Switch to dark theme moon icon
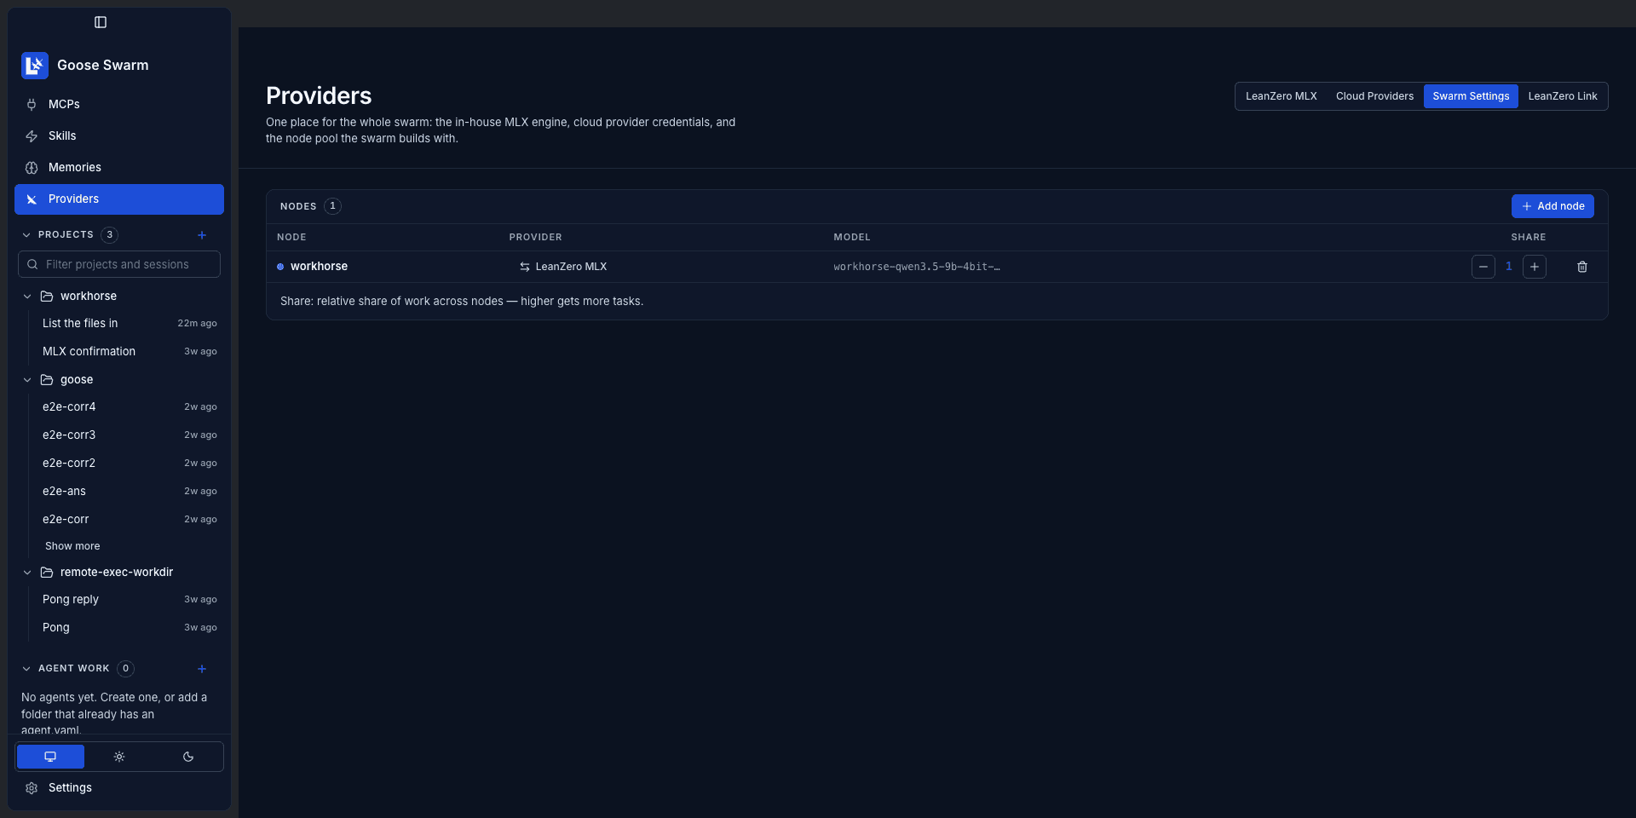This screenshot has height=818, width=1636. coord(188,757)
